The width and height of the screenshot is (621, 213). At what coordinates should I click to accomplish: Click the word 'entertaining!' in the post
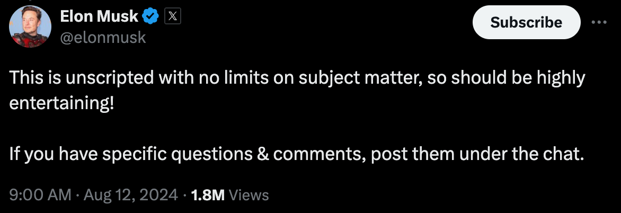[x=61, y=102]
